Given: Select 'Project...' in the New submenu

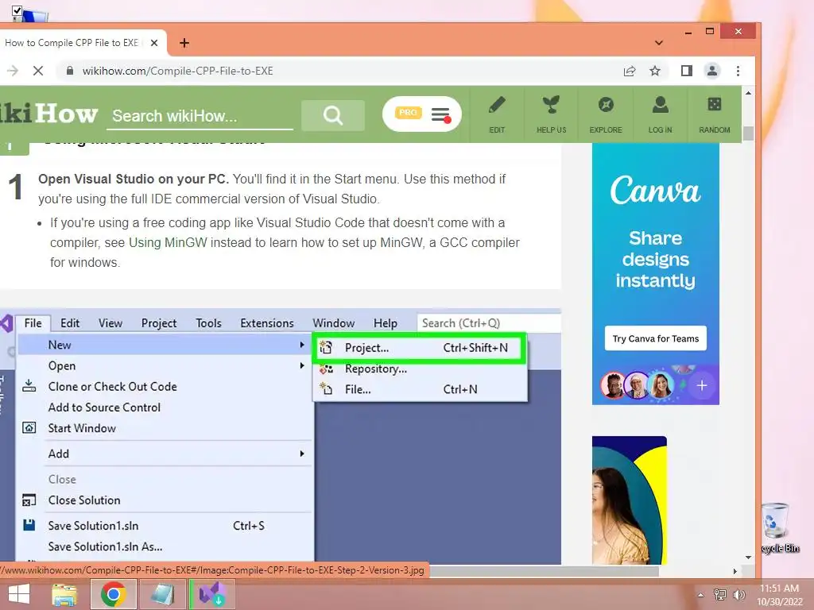Looking at the screenshot, I should pos(420,348).
